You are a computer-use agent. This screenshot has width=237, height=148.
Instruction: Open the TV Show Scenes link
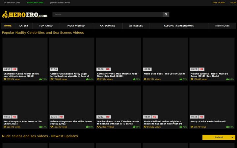tap(12, 3)
